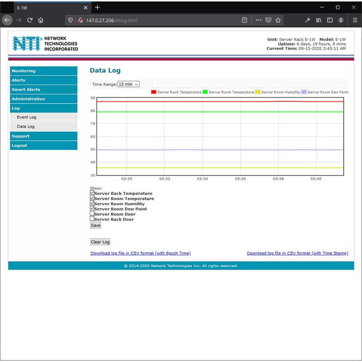Click yellow Server Room Humidity legend swatch
362x362 pixels.
pyautogui.click(x=258, y=92)
